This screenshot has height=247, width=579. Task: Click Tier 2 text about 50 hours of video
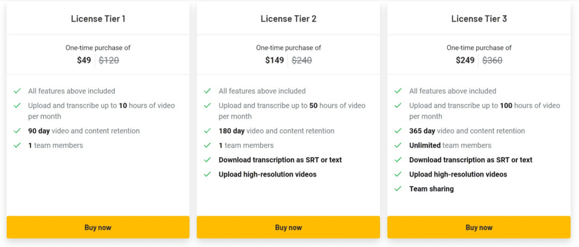point(292,111)
